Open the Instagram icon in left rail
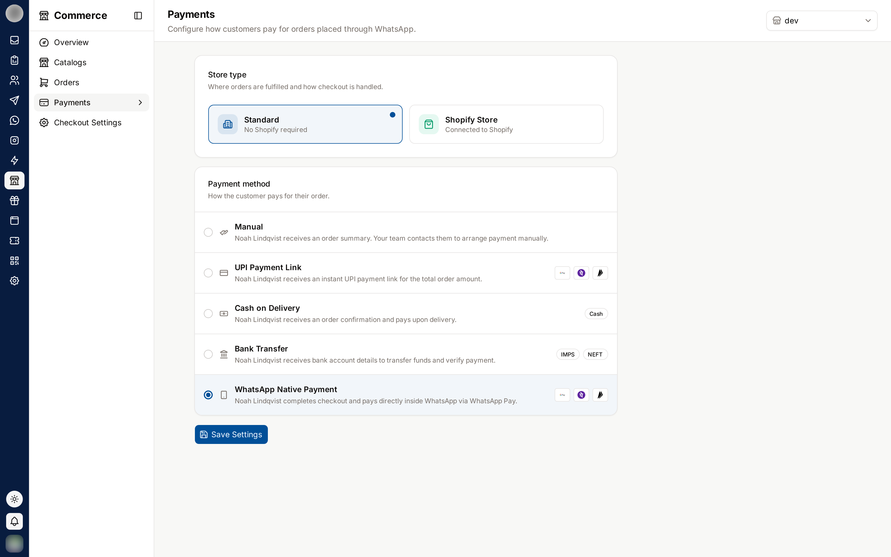 click(x=14, y=140)
